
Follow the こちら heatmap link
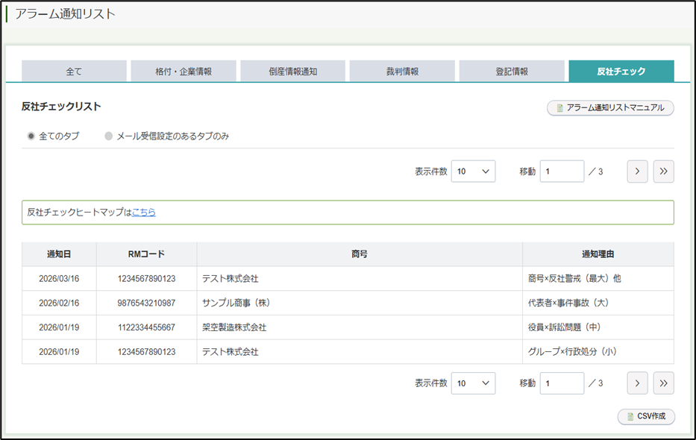pyautogui.click(x=143, y=213)
